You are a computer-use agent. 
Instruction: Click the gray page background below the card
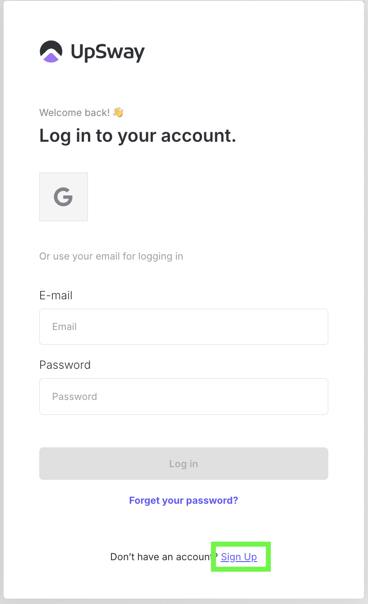coord(184,601)
